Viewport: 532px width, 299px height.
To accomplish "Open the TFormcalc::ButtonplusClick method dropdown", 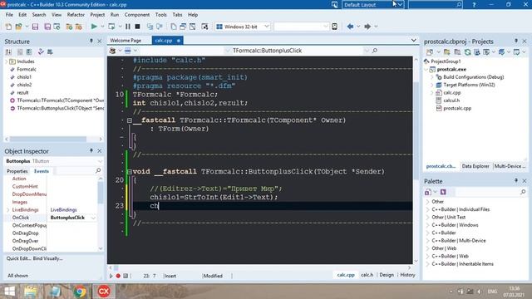I will pos(366,51).
